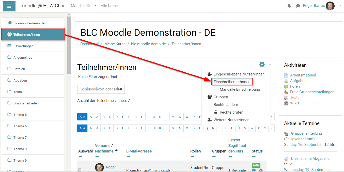Open the notifications bell icon
The height and width of the screenshot is (172, 344).
(289, 6)
